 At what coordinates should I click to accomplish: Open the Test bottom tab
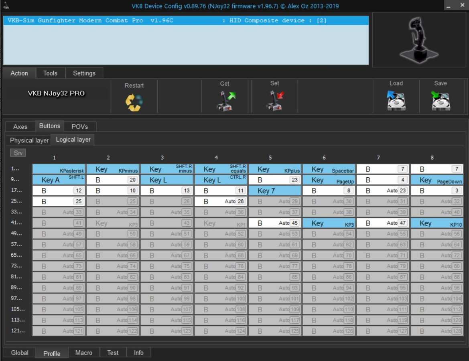113,353
